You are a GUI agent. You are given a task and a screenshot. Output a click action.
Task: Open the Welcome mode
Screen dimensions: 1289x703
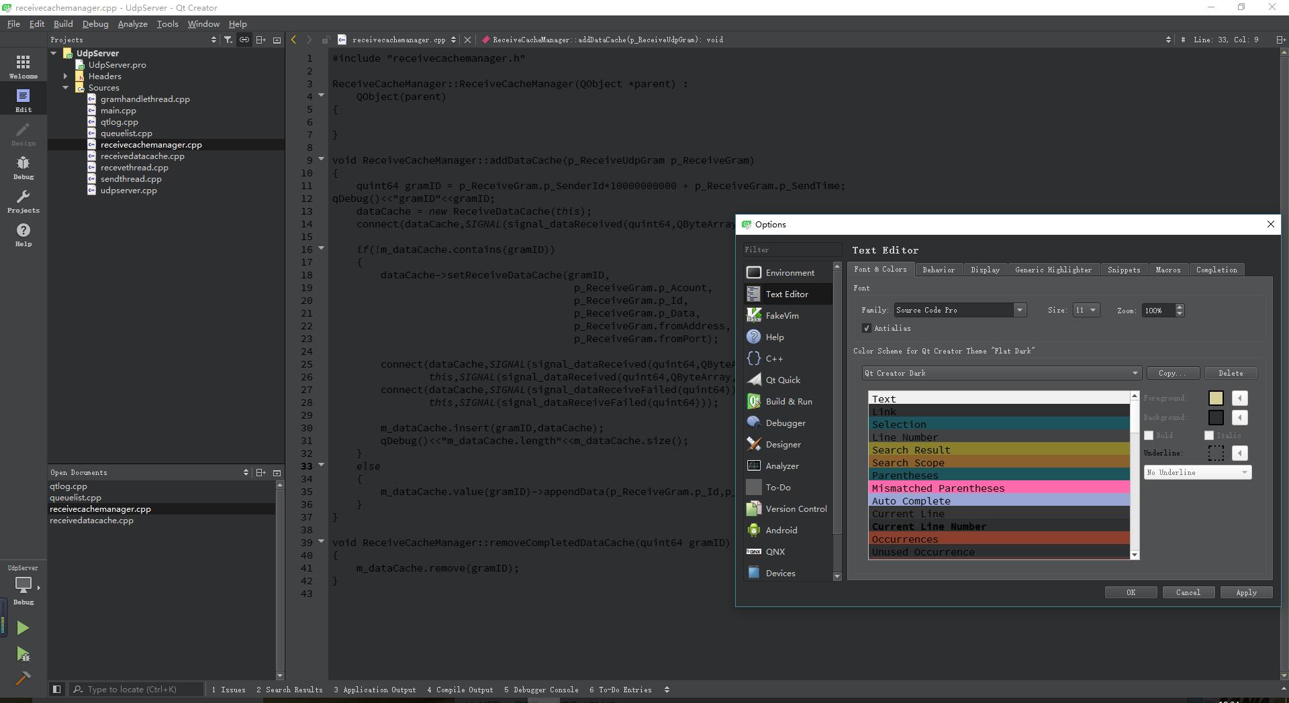[23, 66]
